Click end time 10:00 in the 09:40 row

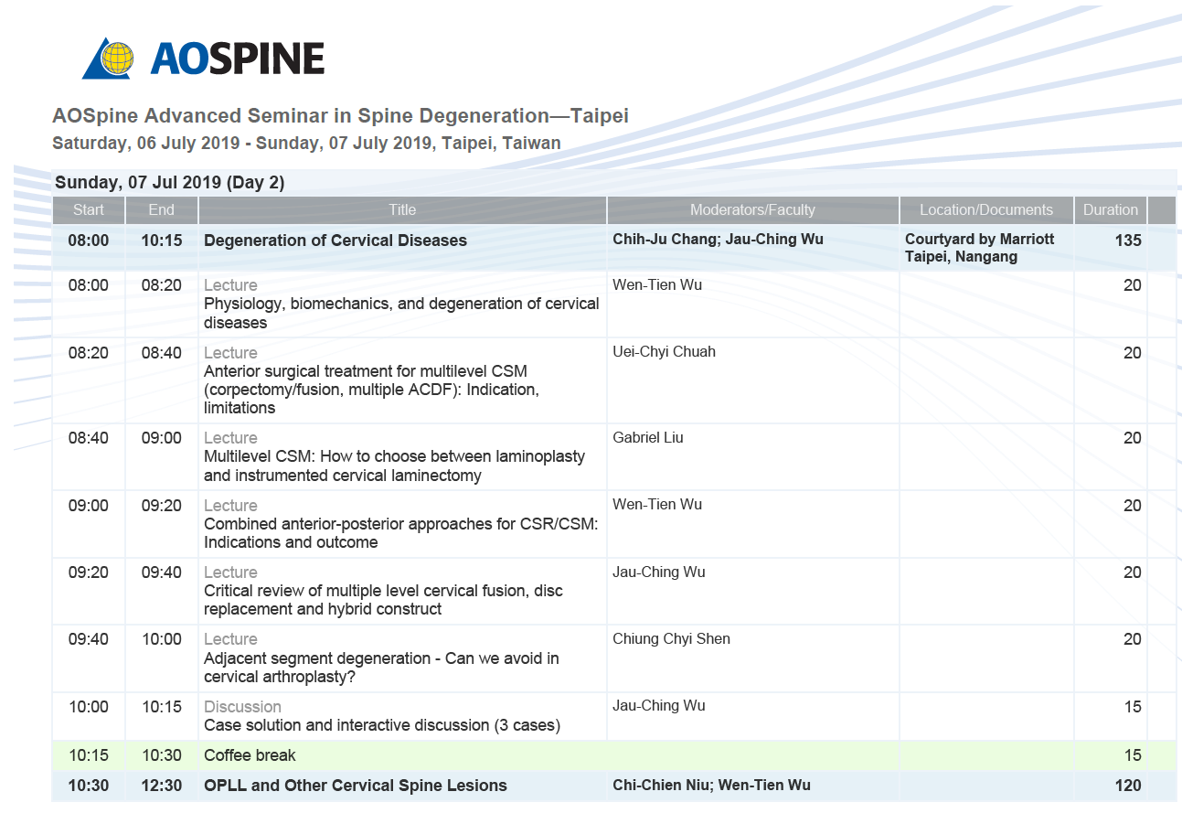pyautogui.click(x=161, y=639)
